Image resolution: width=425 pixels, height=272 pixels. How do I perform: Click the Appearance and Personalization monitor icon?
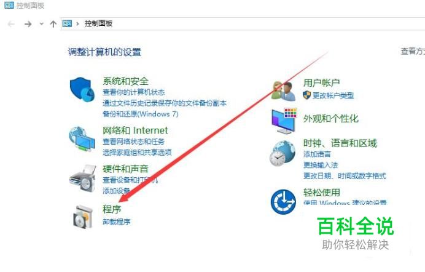tap(284, 121)
